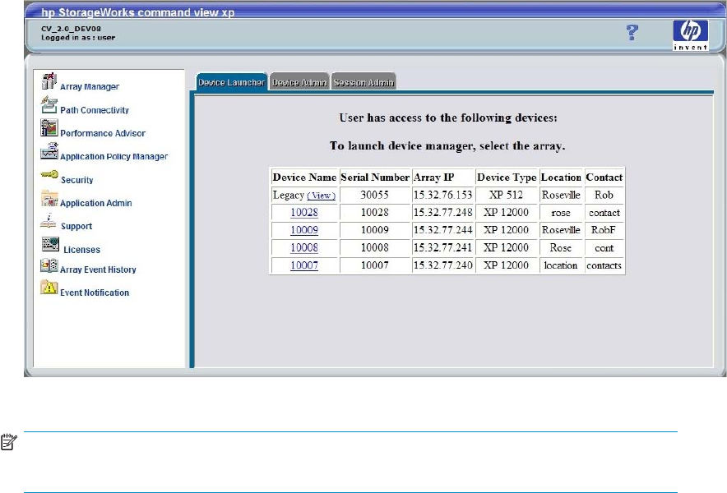
Task: Open Application Policy Manager icon
Action: [49, 152]
